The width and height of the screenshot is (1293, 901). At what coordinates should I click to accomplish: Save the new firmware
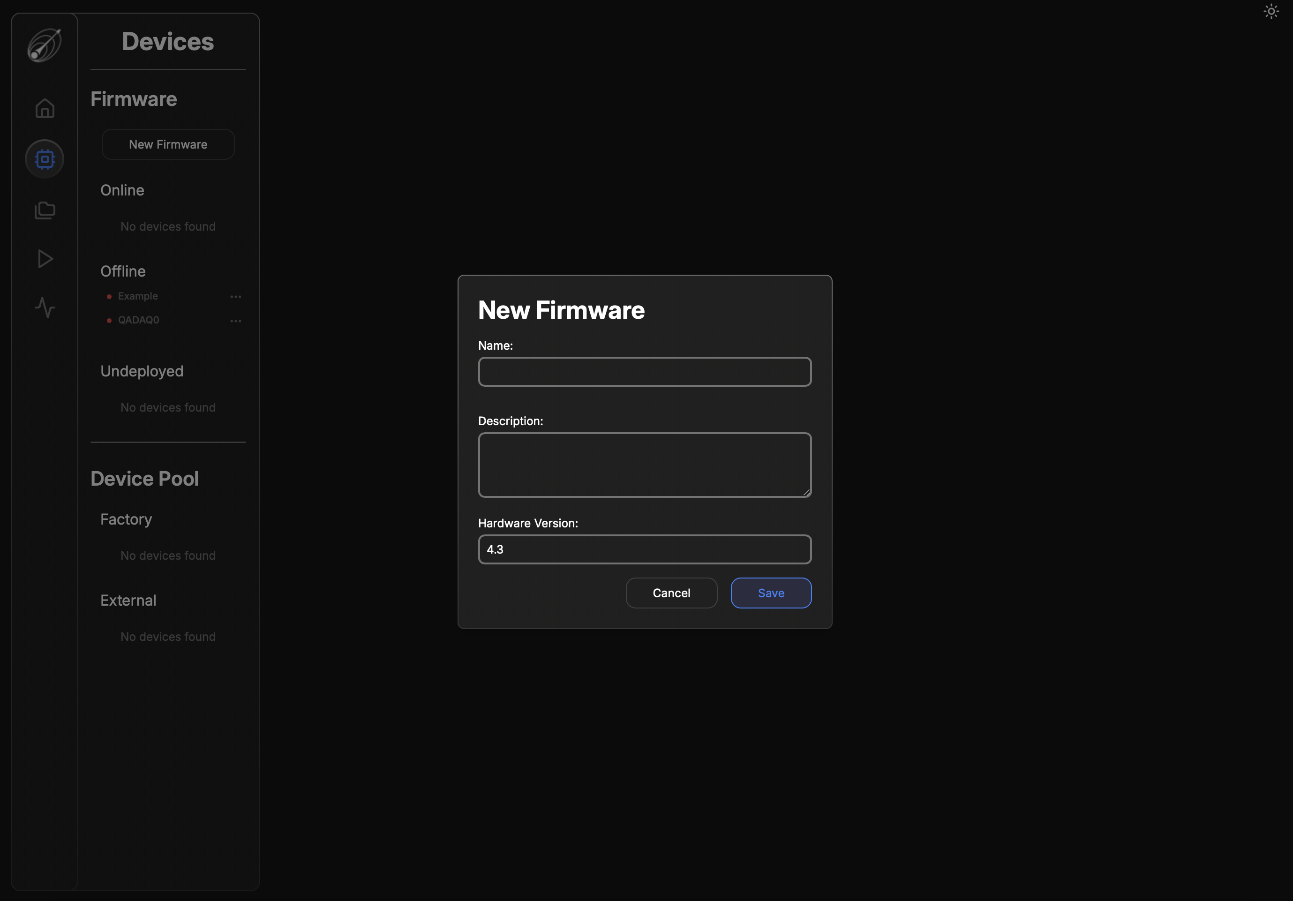770,593
